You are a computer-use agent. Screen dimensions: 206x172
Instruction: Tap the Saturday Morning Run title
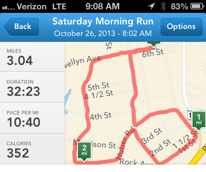103,22
